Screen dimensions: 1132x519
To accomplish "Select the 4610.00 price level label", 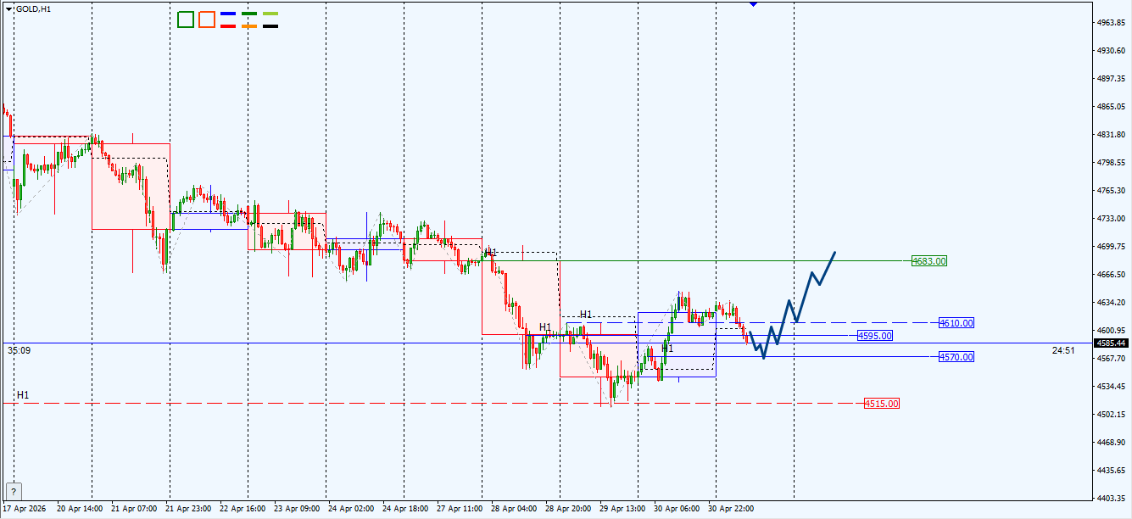I will [956, 323].
